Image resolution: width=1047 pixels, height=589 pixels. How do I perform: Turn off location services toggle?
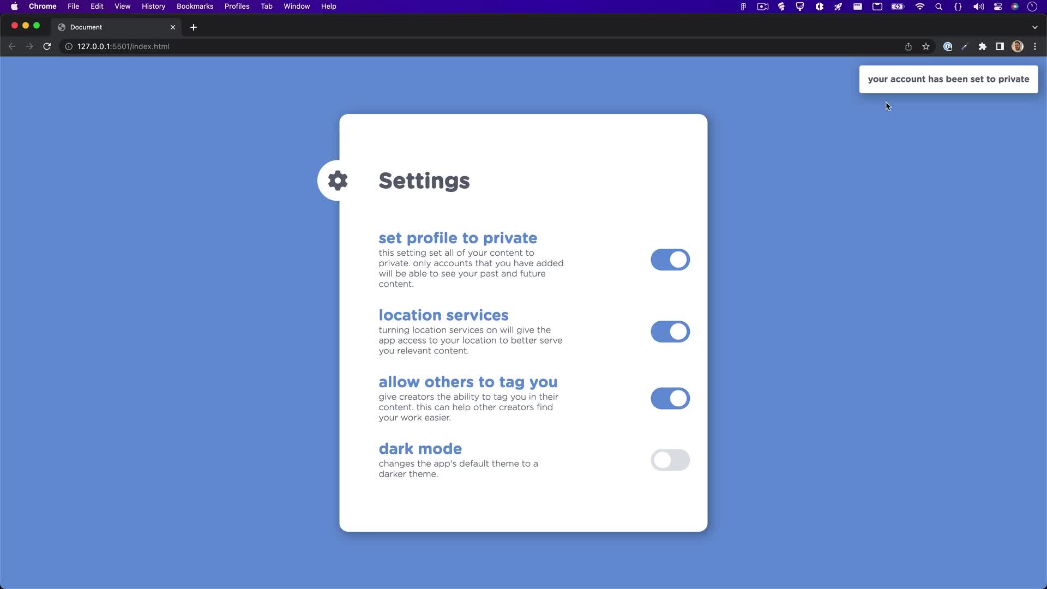tap(670, 332)
